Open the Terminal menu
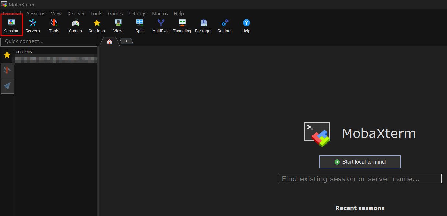 tap(12, 14)
